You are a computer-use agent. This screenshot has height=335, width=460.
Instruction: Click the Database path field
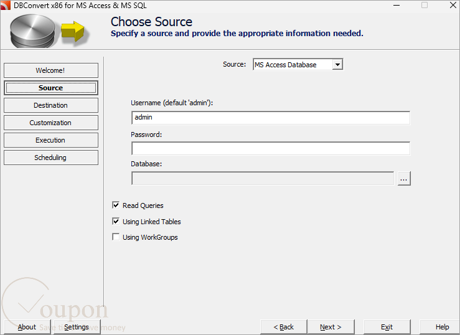pyautogui.click(x=263, y=178)
